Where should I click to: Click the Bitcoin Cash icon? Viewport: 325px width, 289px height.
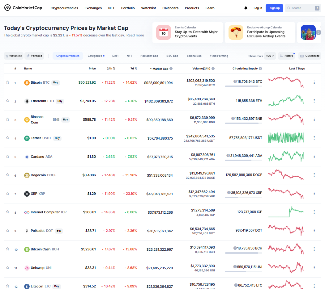click(x=27, y=249)
